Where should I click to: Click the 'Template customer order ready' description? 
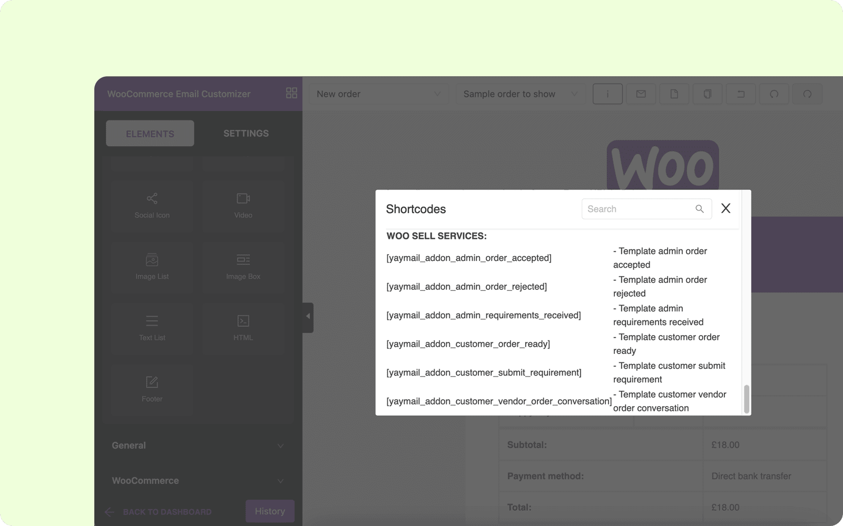[666, 344]
